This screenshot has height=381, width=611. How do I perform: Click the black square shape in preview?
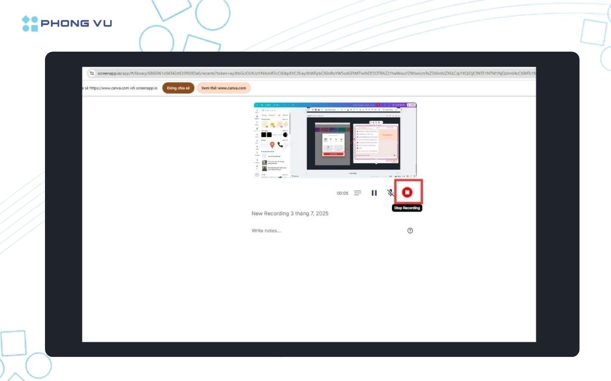pyautogui.click(x=263, y=135)
